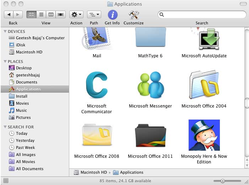Show the All Movies smart search

coord(22,162)
